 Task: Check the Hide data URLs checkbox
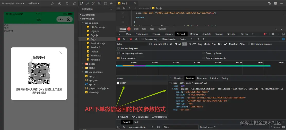pyautogui.click(x=151, y=44)
